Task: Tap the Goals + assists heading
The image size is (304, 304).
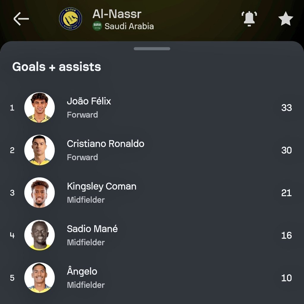Action: [57, 67]
